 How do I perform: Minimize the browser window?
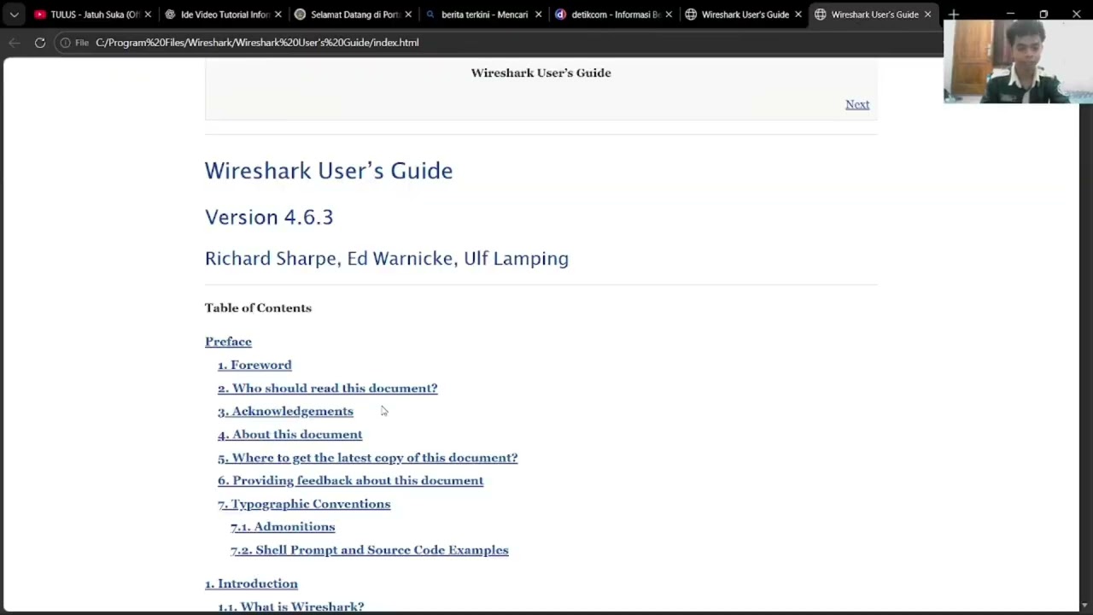[1010, 14]
